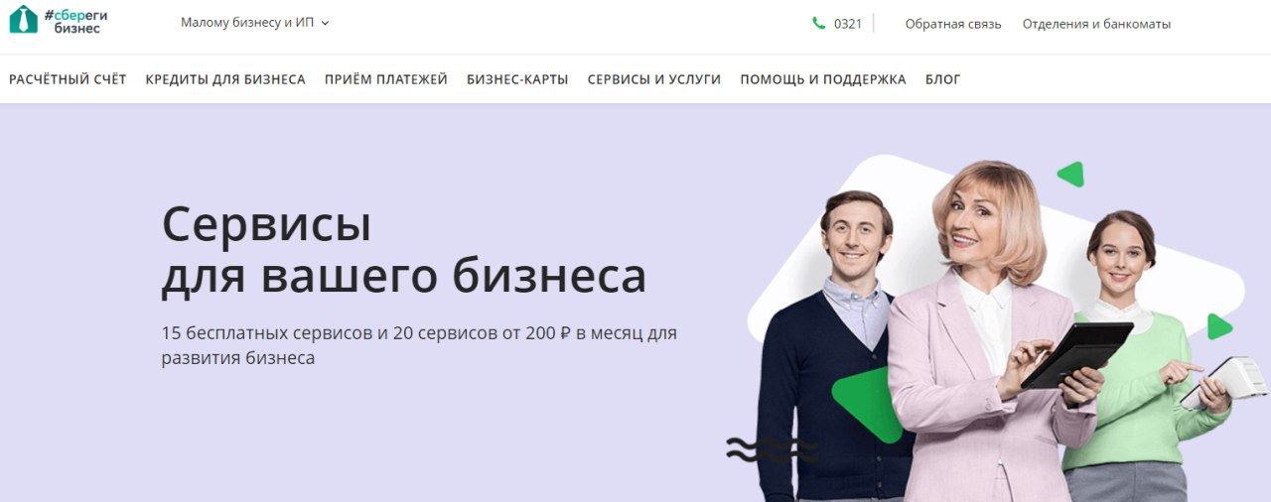Click the payment terminal device
Image resolution: width=1271 pixels, height=502 pixels.
pos(1224,382)
